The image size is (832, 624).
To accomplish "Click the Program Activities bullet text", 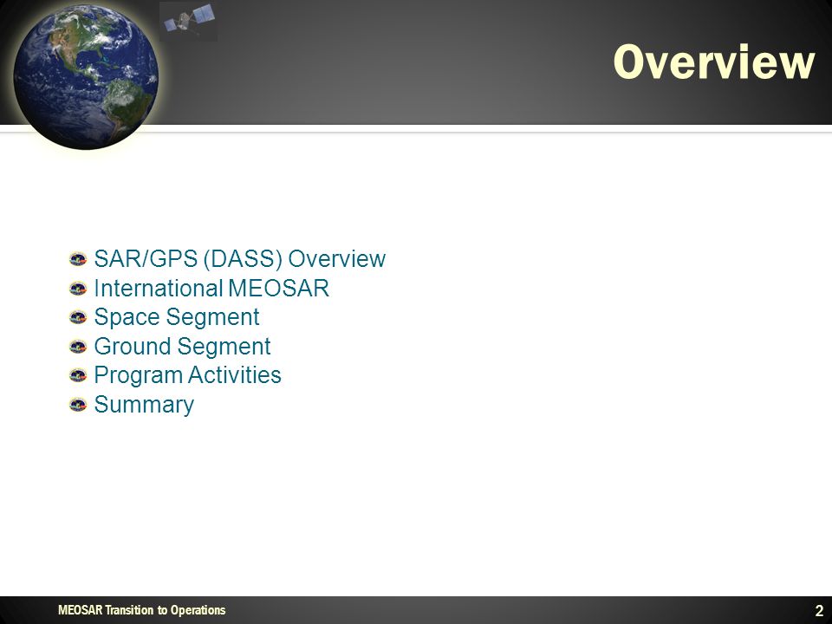I will pyautogui.click(x=187, y=375).
